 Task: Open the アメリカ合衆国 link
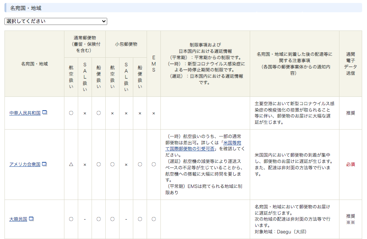25,164
